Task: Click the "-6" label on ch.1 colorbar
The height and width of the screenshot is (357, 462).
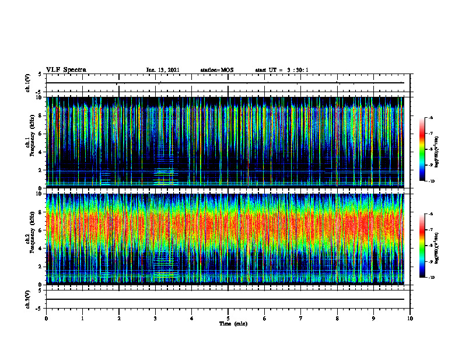Action: 430,117
